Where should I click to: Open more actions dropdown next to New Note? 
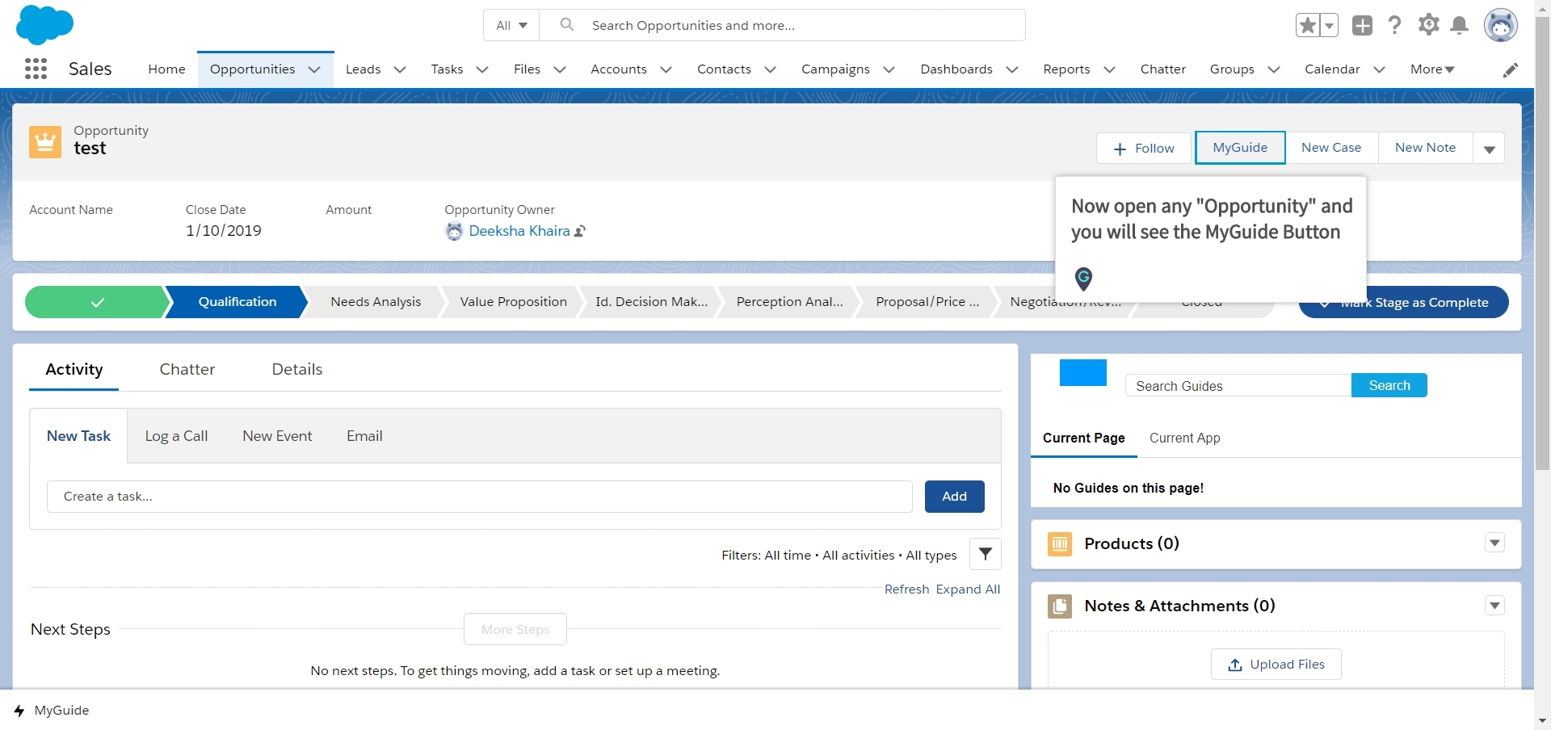point(1489,149)
